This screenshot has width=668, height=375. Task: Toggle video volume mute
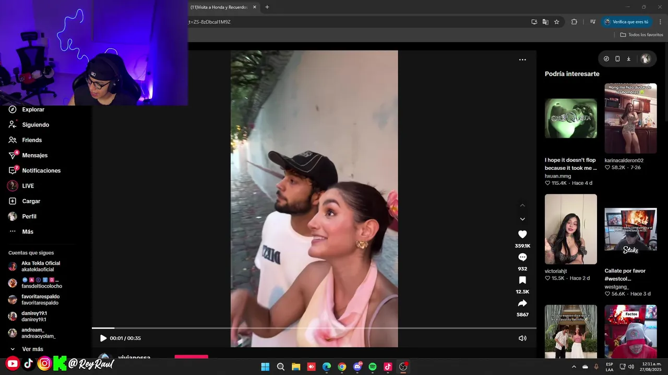click(x=522, y=338)
